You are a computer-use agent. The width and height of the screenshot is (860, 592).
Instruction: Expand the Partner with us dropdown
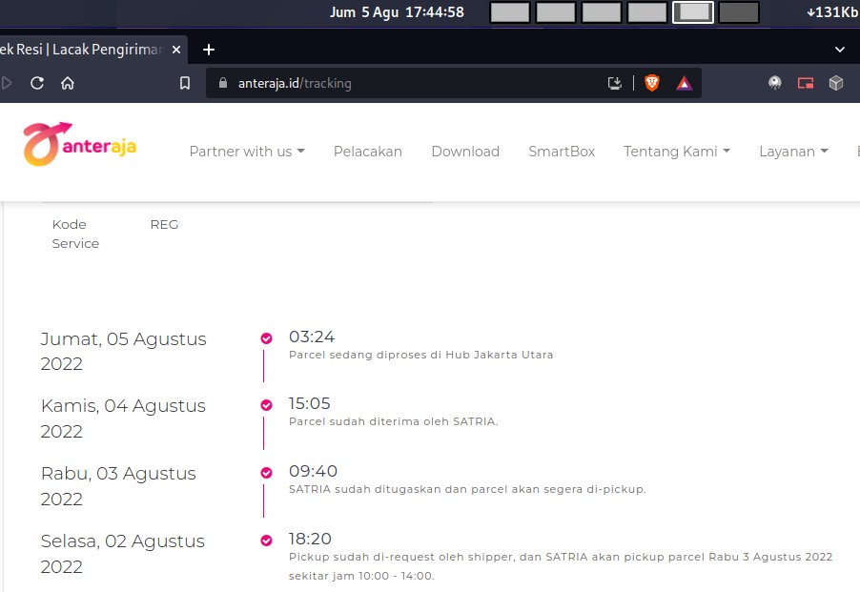[247, 152]
